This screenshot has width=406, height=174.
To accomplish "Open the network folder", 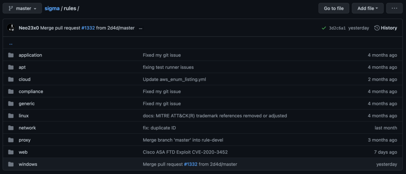I will (x=27, y=128).
